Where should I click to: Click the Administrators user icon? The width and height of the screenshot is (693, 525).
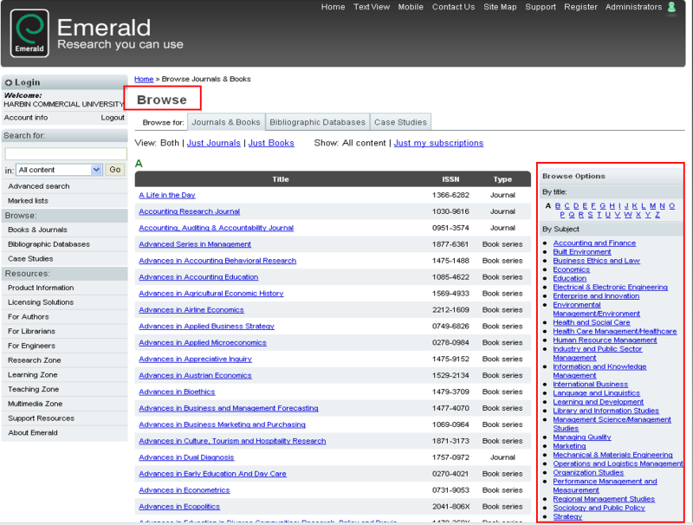point(671,7)
